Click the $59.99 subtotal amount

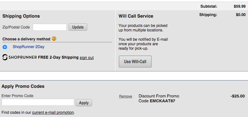(x=240, y=6)
